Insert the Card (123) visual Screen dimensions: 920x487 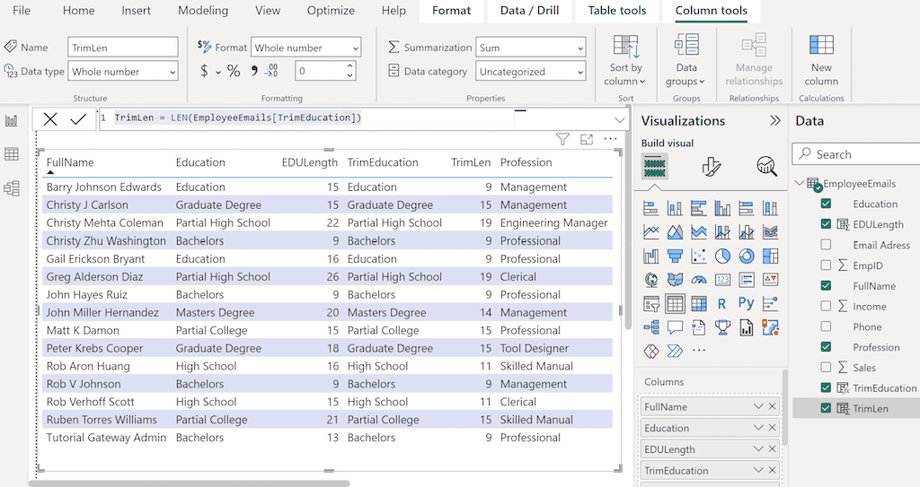pyautogui.click(x=722, y=280)
